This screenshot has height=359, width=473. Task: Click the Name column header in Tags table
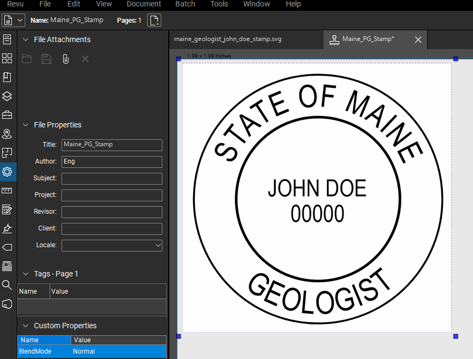pyautogui.click(x=33, y=292)
